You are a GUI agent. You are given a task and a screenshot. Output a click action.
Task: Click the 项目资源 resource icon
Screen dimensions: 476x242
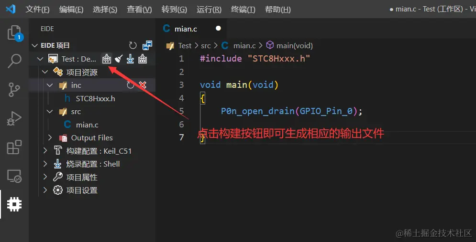coord(58,72)
